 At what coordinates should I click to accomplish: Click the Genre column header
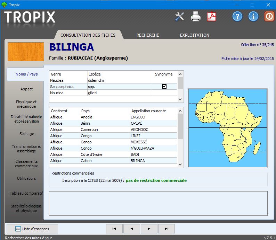pos(68,74)
